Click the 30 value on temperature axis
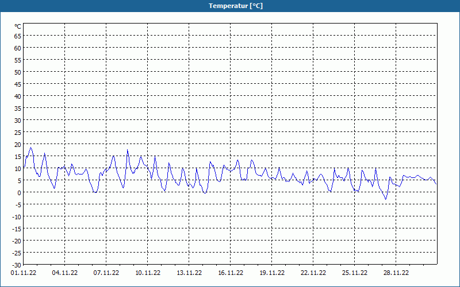The image size is (460, 287). (18, 121)
